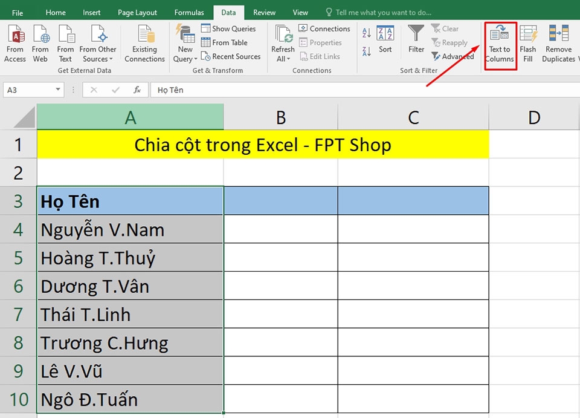Click Text to Columns
Screen dimensions: 580x418
tap(500, 44)
